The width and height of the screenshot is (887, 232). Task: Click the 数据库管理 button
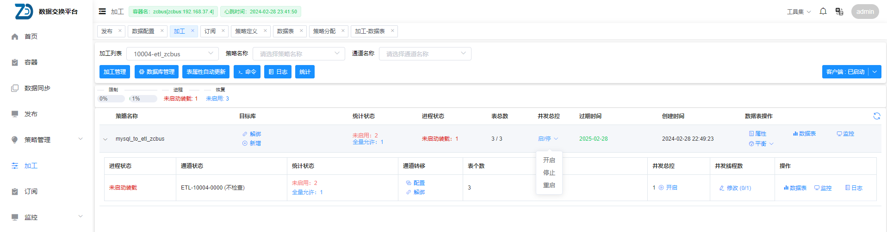[156, 72]
